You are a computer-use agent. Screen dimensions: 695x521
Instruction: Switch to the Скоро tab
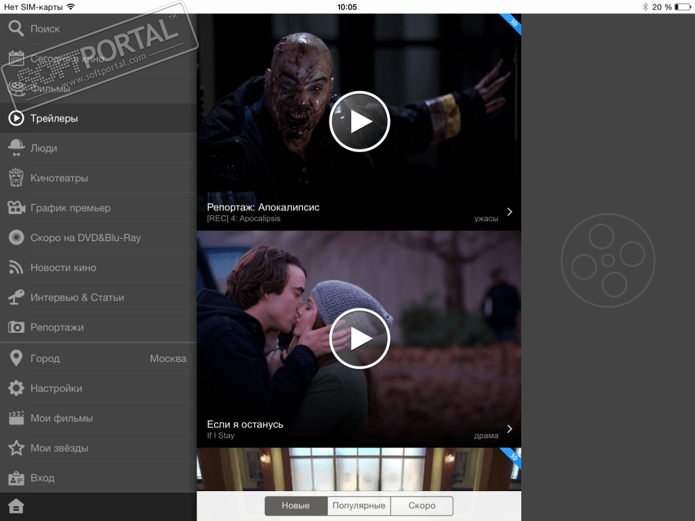(x=422, y=506)
